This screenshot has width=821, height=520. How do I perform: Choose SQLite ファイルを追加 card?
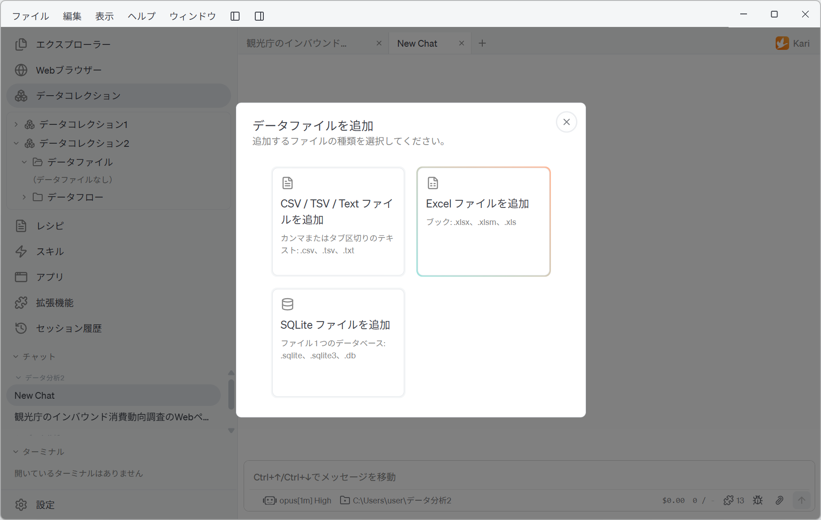pos(338,343)
